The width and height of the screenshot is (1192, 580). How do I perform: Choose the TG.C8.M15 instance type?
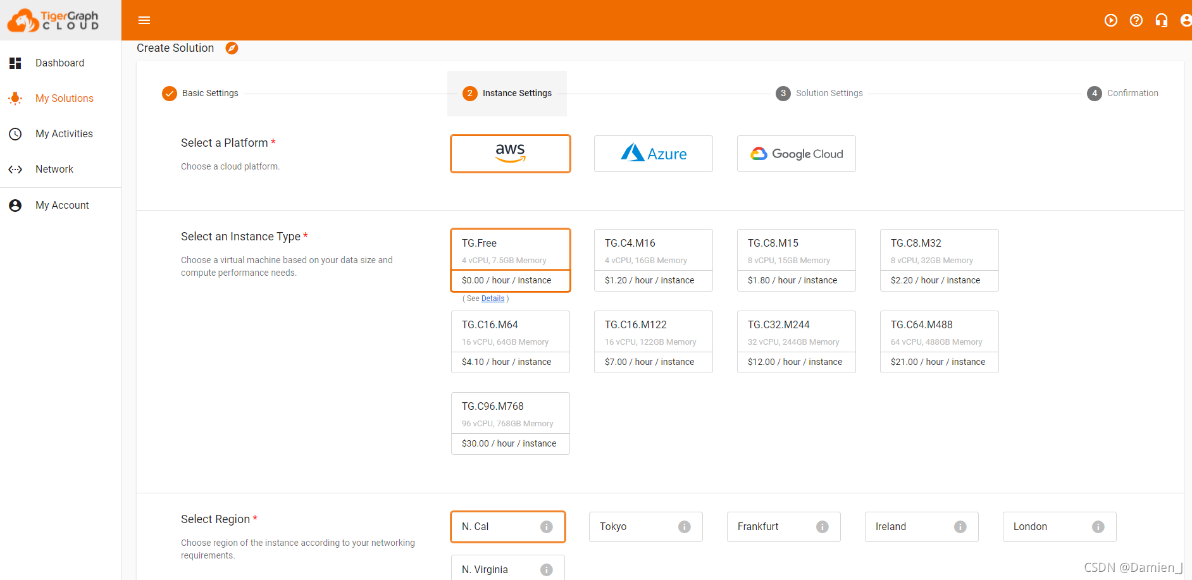(x=797, y=261)
